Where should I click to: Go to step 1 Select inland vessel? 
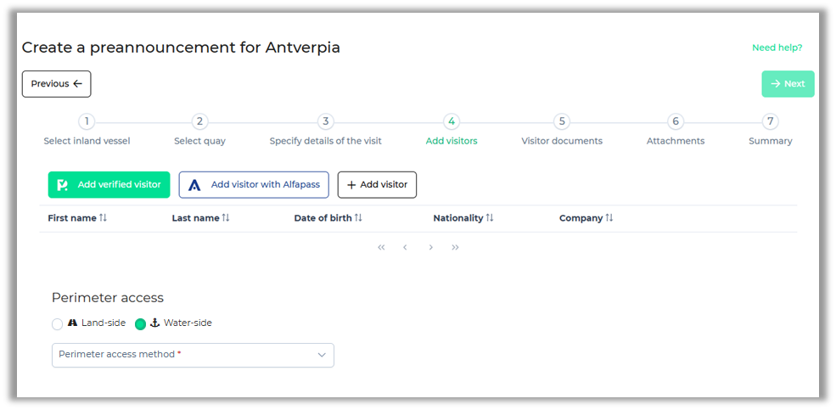(x=87, y=122)
